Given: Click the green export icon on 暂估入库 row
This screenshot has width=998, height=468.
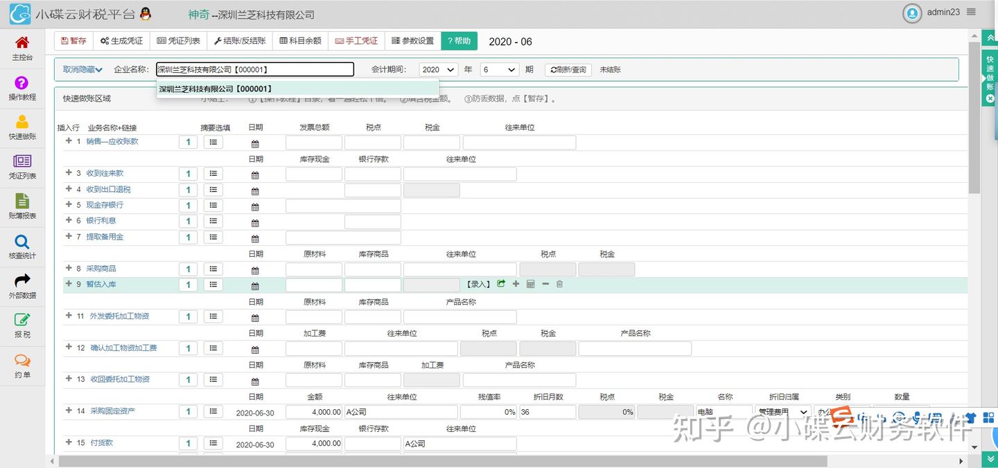Looking at the screenshot, I should click(501, 284).
